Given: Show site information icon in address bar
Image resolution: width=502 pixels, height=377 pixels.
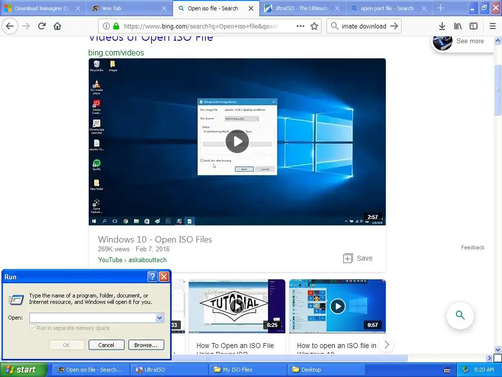Looking at the screenshot, I should pos(106,26).
